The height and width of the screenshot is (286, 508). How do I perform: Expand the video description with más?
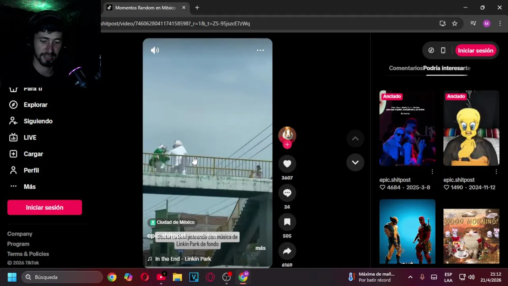[260, 248]
